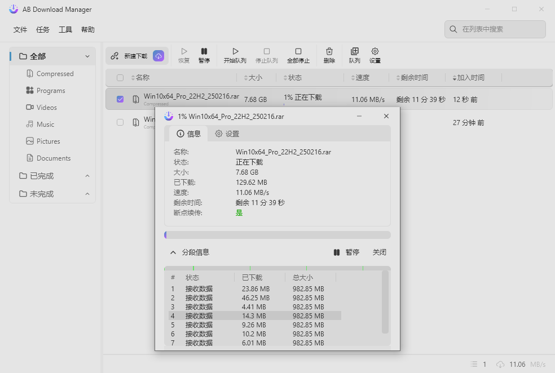555x373 pixels.
Task: Select segment row 1 with 23.86 MB
Action: 255,289
